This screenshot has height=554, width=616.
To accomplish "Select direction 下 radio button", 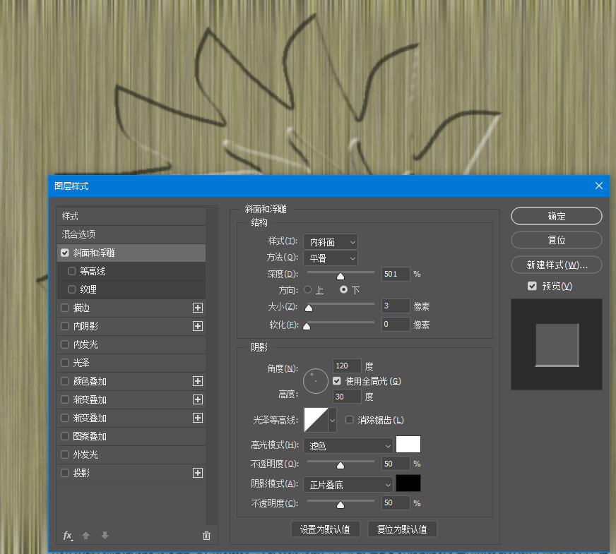I will coord(344,289).
